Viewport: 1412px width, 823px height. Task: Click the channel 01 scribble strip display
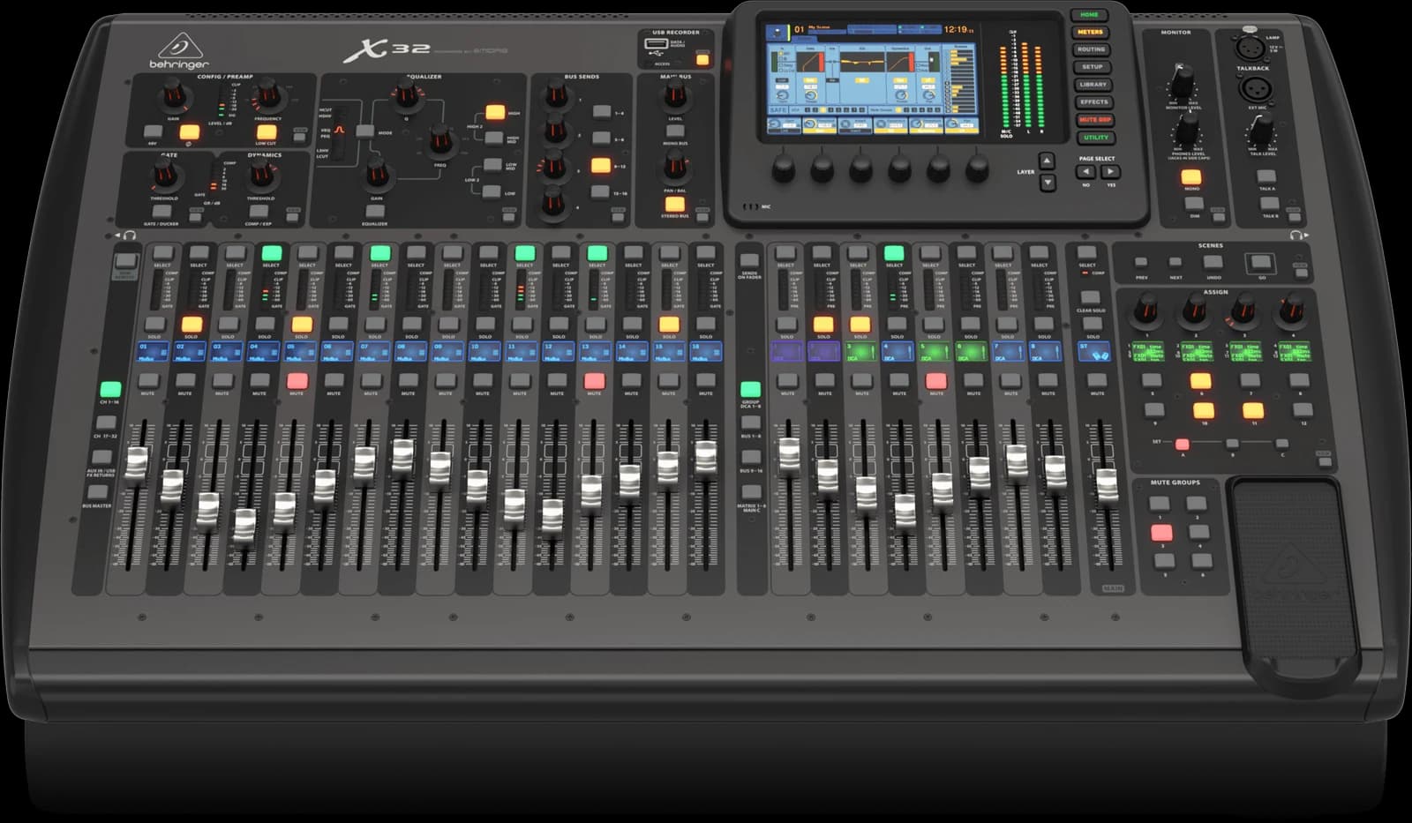tap(154, 352)
